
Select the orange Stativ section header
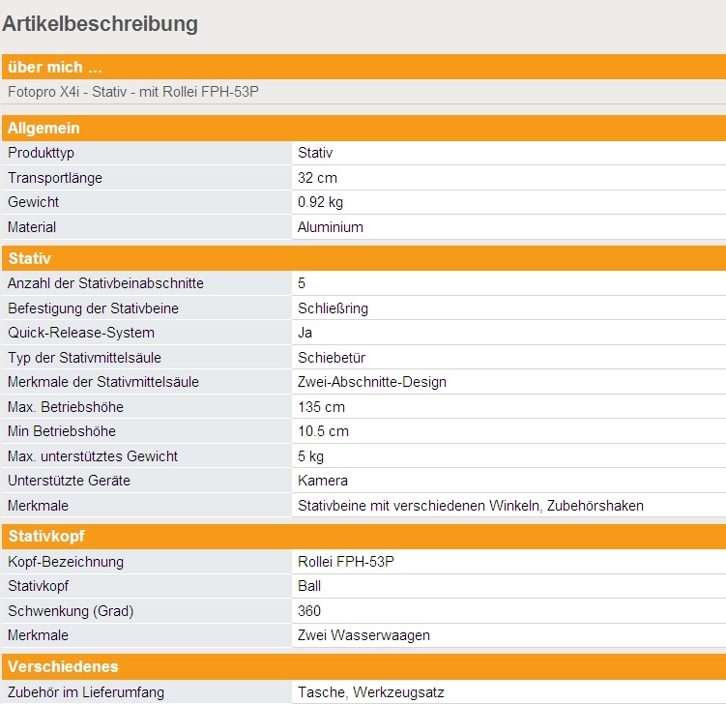tap(29, 258)
